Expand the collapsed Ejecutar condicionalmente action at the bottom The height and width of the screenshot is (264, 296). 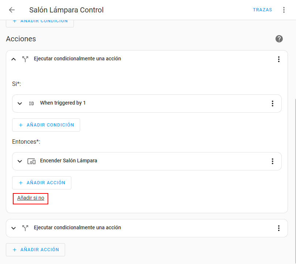14,228
